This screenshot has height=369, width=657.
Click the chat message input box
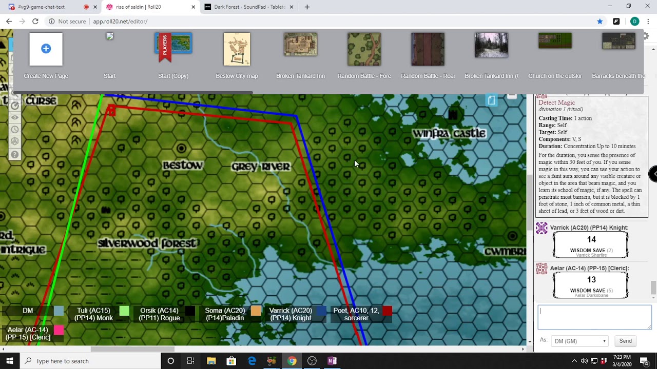[594, 318]
